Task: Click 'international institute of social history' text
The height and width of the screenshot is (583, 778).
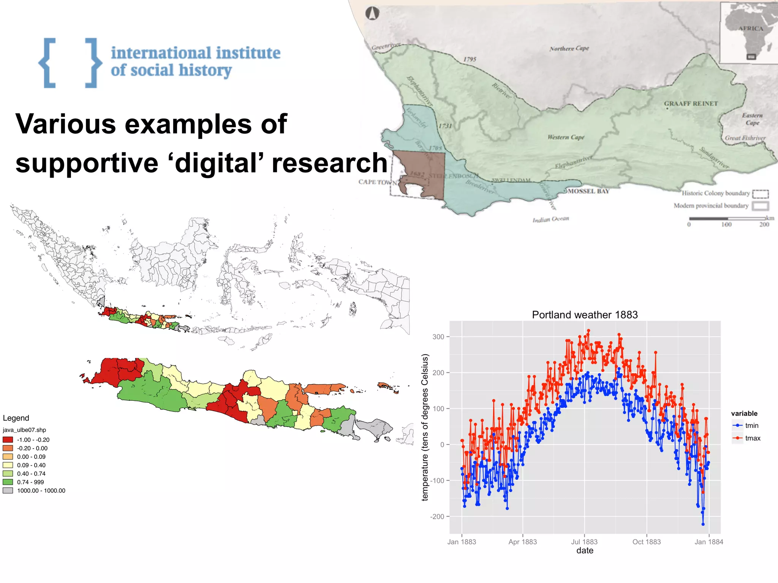Action: coord(196,61)
